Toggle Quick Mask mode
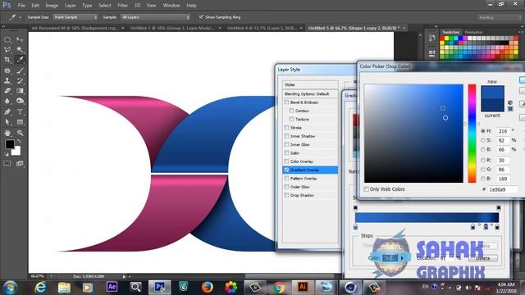This screenshot has height=295, width=525. tap(7, 163)
